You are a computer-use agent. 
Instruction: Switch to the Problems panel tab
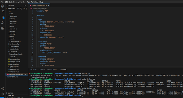tap(34, 69)
